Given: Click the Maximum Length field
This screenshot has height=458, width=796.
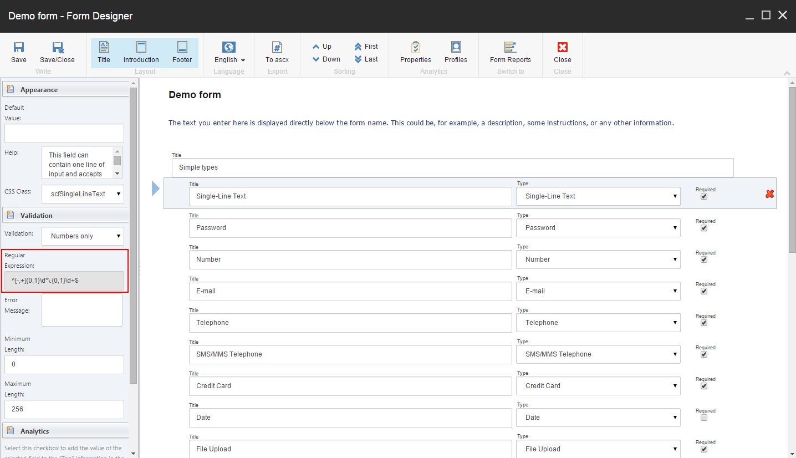Looking at the screenshot, I should tap(64, 409).
